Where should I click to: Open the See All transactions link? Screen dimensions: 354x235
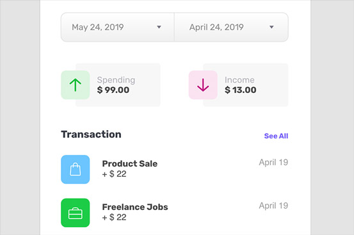276,136
